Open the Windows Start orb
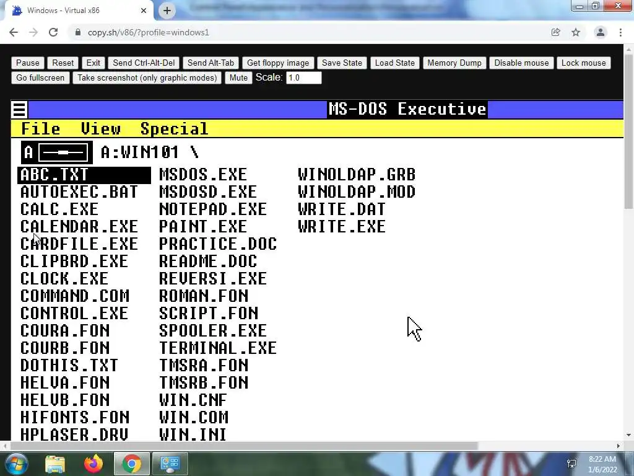 (16, 464)
